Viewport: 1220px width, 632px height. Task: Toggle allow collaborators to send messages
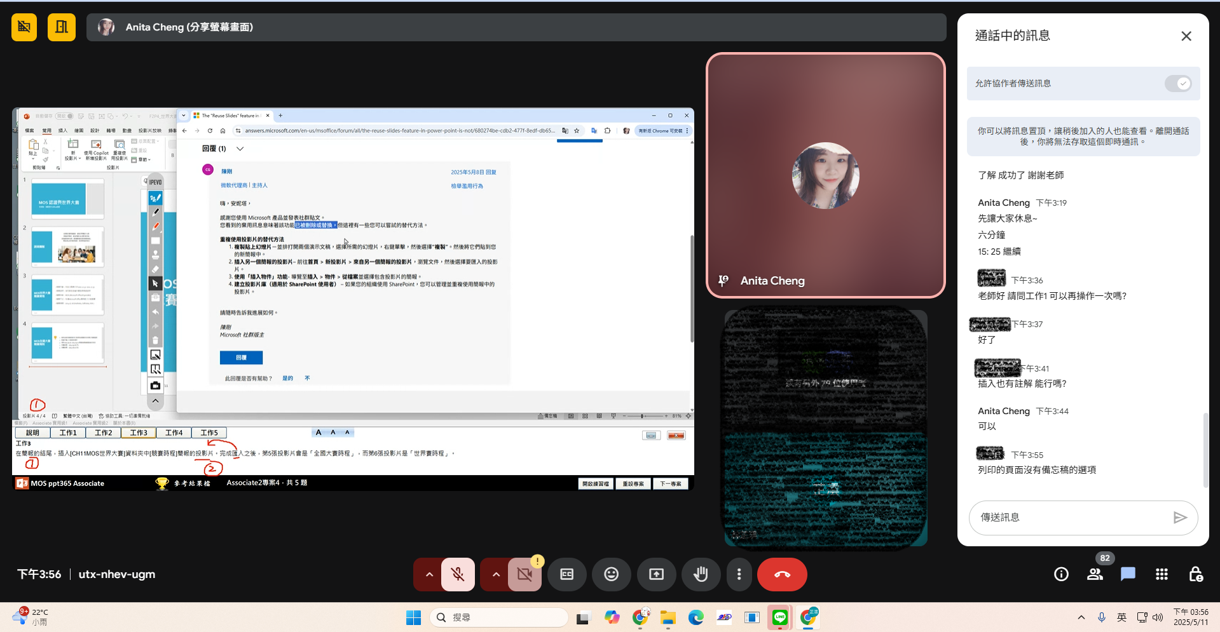click(1178, 83)
